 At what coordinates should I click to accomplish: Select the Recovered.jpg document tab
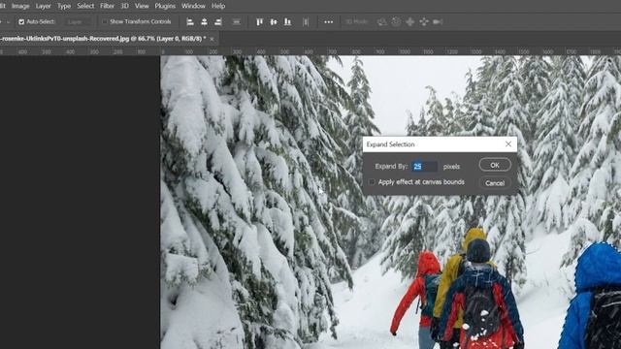point(103,39)
